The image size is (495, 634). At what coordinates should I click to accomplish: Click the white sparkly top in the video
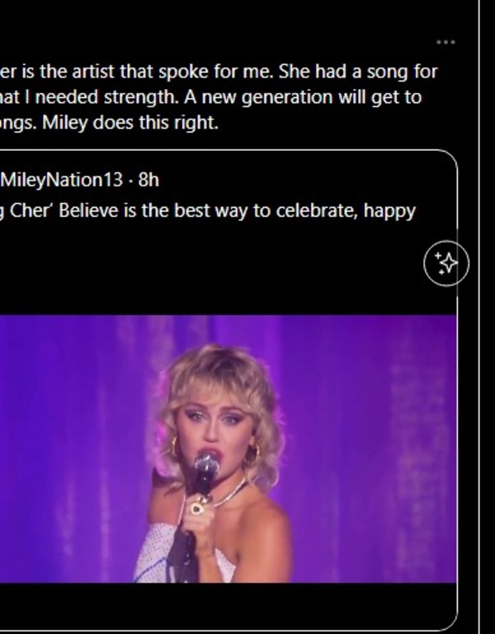click(x=156, y=554)
